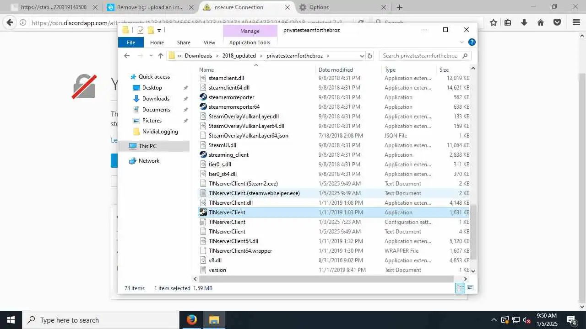Go to the Firefox home page
586x329 pixels.
coord(541,22)
